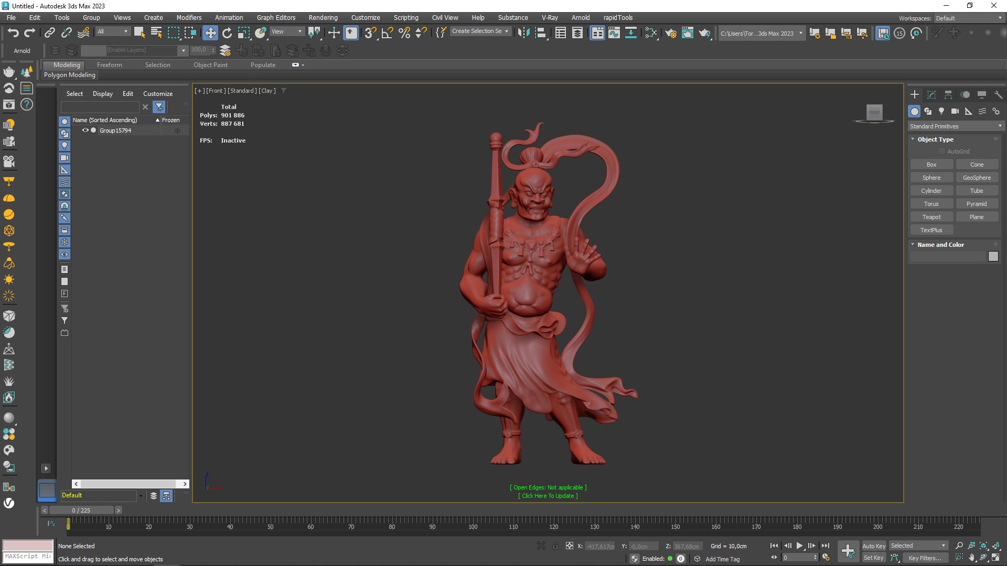Click the Teapot primitive button

931,217
